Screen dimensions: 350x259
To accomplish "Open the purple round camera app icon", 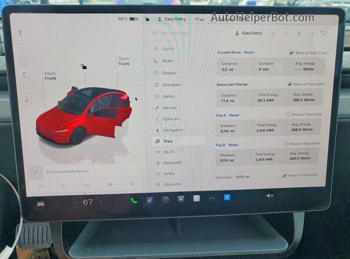I will click(x=165, y=199).
